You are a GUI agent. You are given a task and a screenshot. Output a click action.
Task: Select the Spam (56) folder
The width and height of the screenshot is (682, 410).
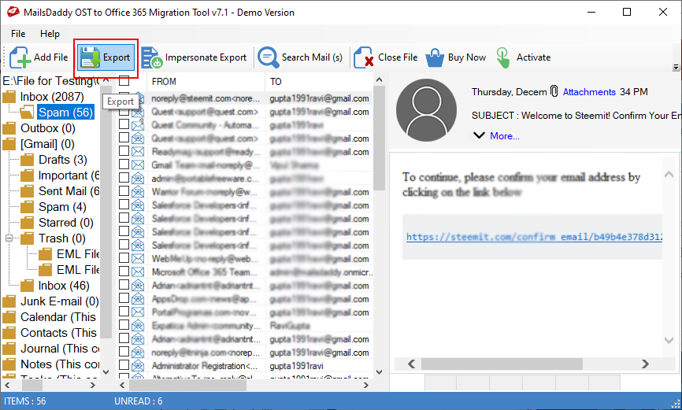pyautogui.click(x=65, y=113)
